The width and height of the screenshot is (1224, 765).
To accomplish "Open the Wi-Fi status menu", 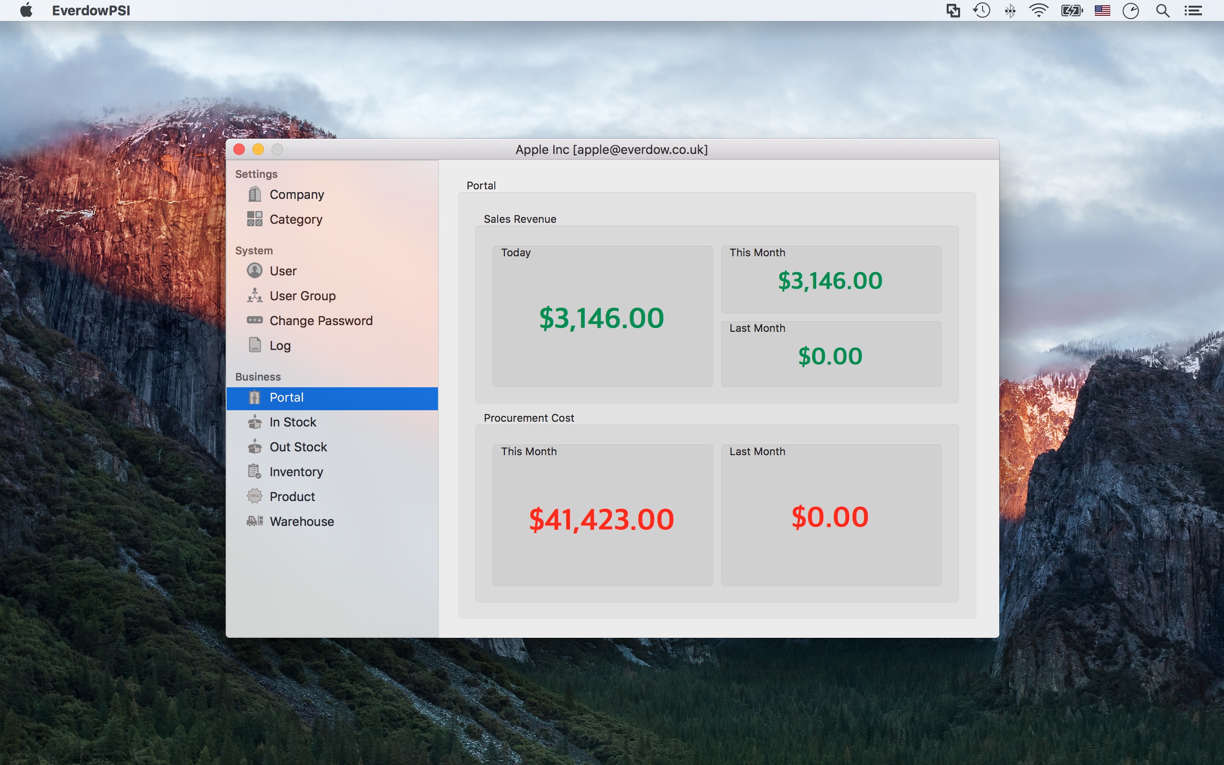I will [1038, 11].
